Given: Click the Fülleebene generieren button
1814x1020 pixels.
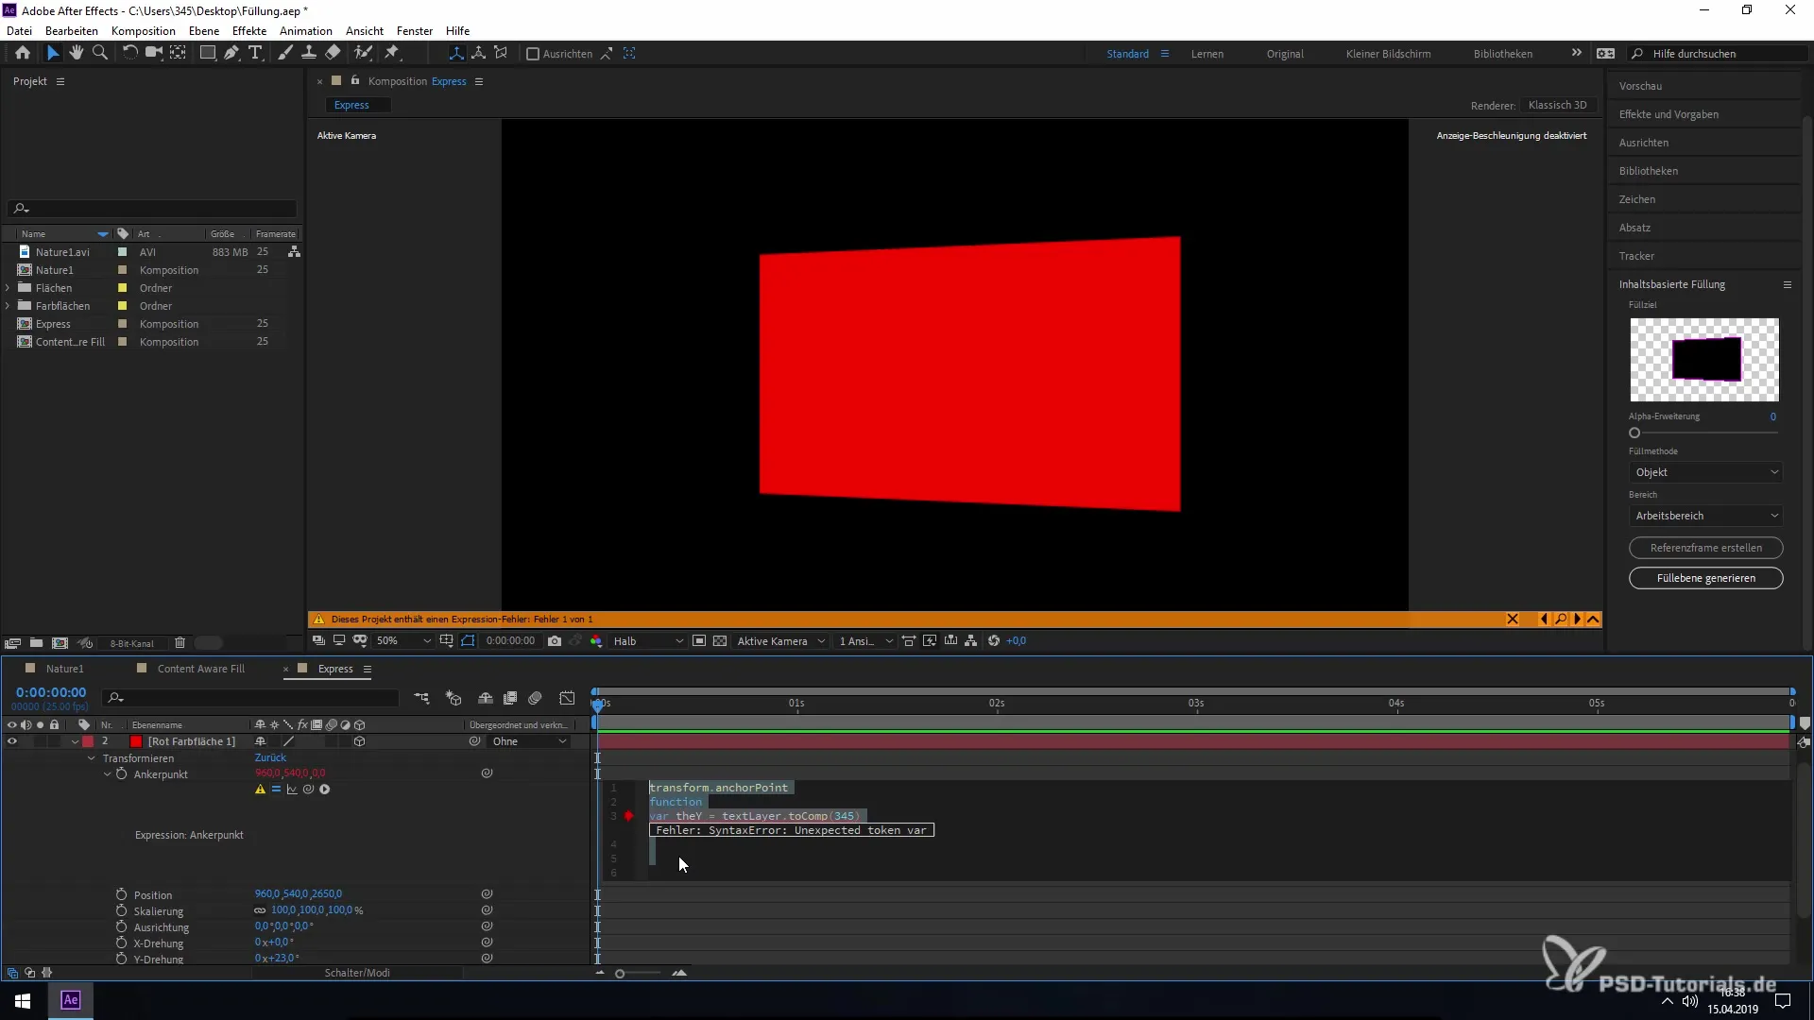Looking at the screenshot, I should pyautogui.click(x=1705, y=578).
